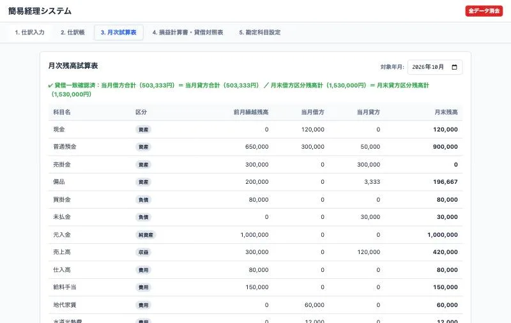Click 備品 credit amount 3,333

click(372, 182)
